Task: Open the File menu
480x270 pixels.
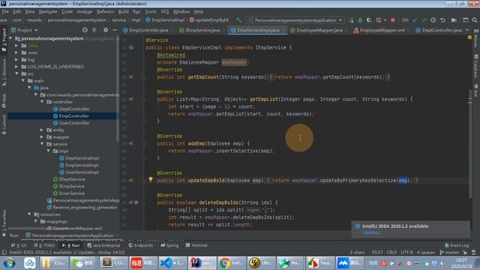Action: 5,12
